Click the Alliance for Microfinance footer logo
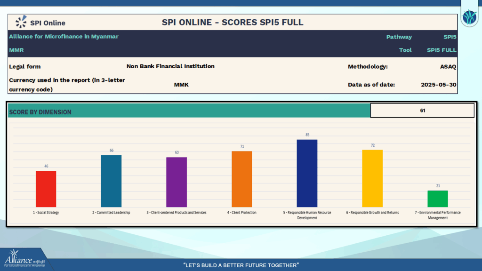This screenshot has height=271, width=482. pos(24,260)
